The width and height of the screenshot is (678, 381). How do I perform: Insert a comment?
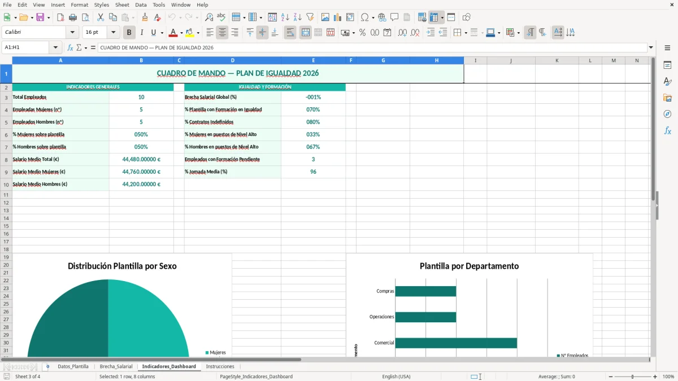(394, 17)
